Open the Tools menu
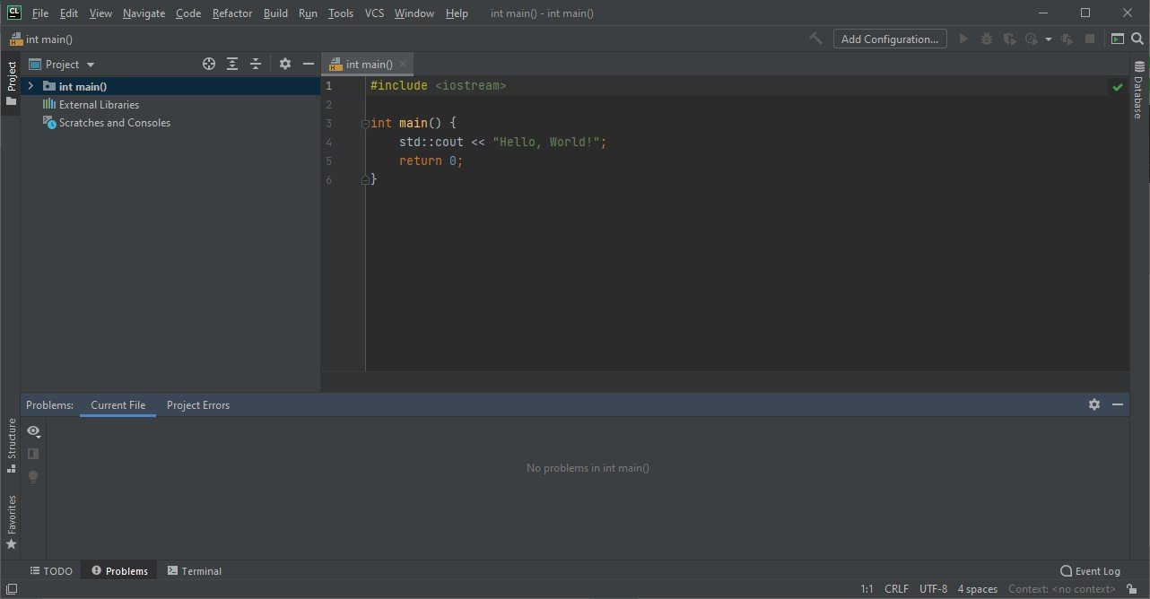 [341, 13]
